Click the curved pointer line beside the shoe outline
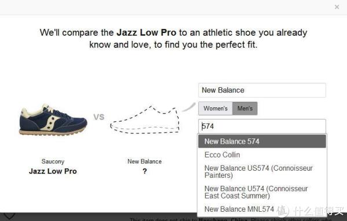This screenshot has width=347, height=221. pos(189,107)
